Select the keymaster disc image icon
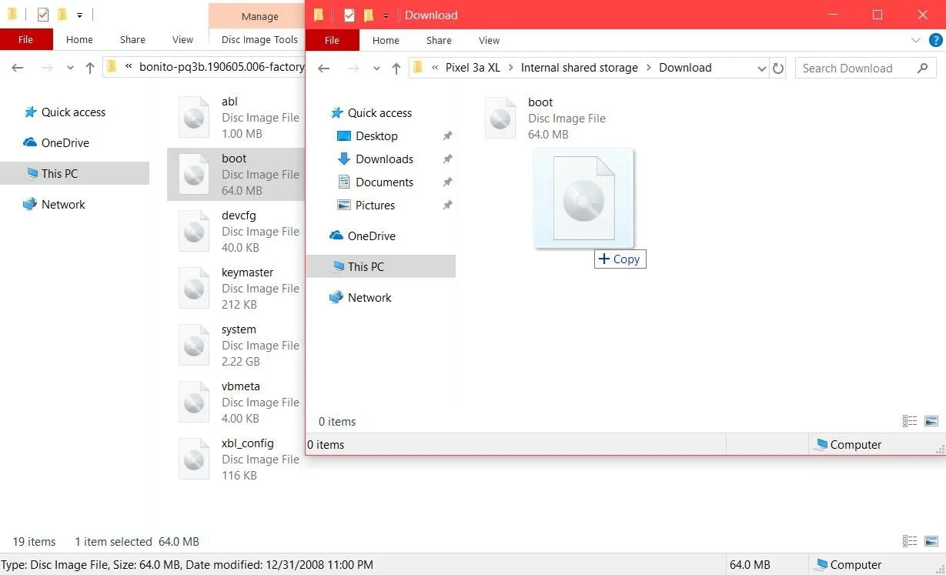Viewport: 946px width, 575px height. point(194,288)
